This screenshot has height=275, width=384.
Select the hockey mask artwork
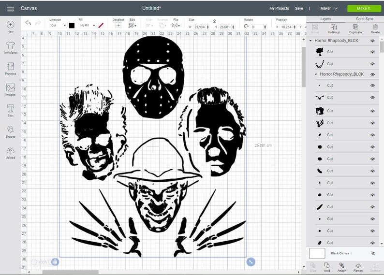tap(153, 77)
